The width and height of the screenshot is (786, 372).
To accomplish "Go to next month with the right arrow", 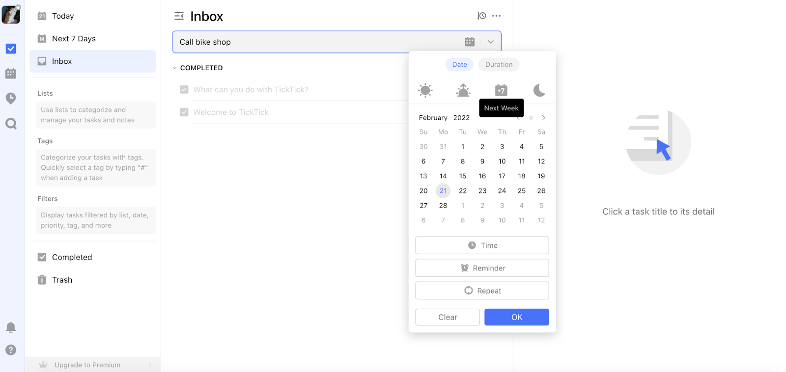I will tap(543, 118).
